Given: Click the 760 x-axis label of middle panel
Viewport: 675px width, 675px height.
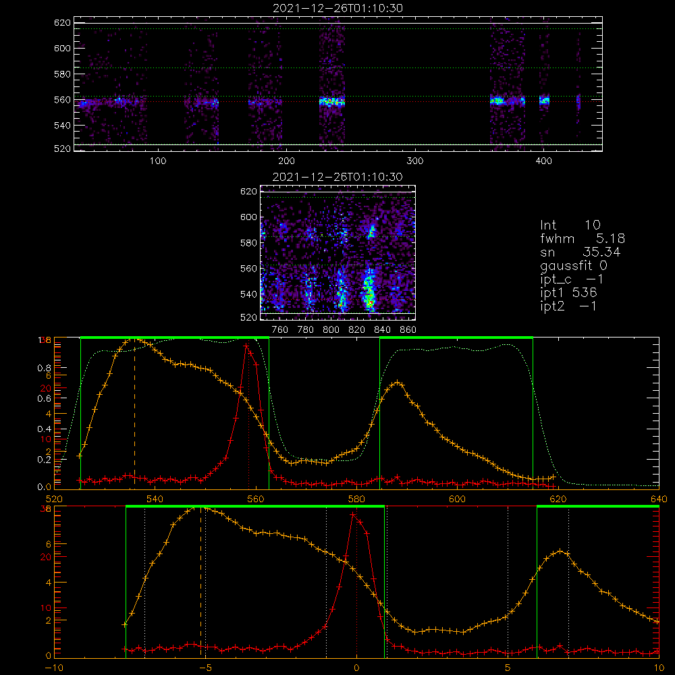Looking at the screenshot, I should coord(280,330).
